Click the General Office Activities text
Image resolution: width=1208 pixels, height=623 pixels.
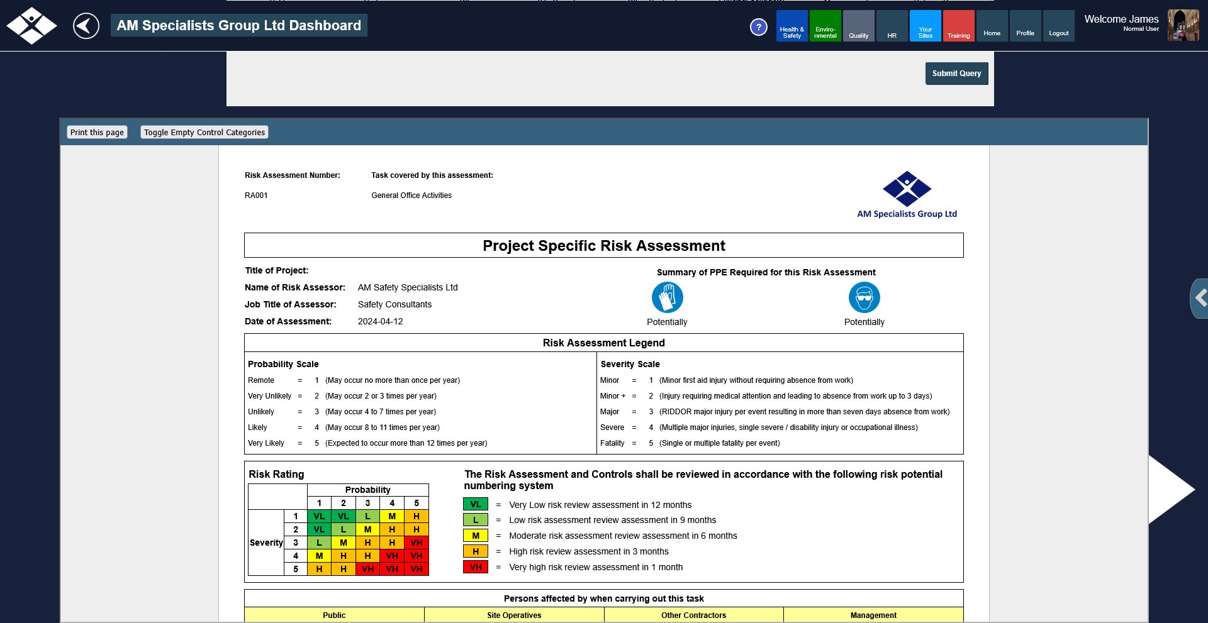[411, 196]
